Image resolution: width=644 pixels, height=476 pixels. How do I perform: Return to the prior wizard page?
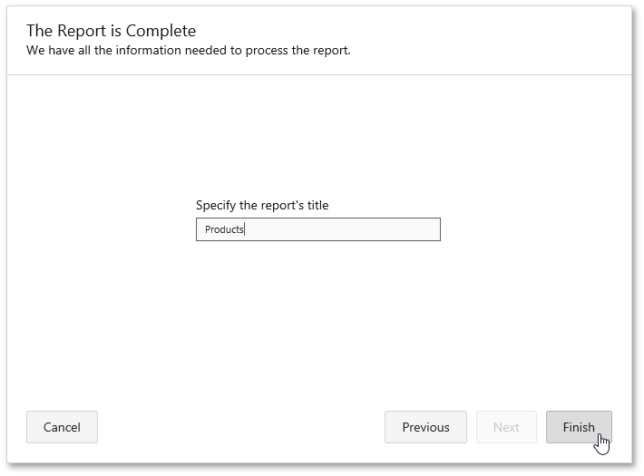pyautogui.click(x=425, y=427)
